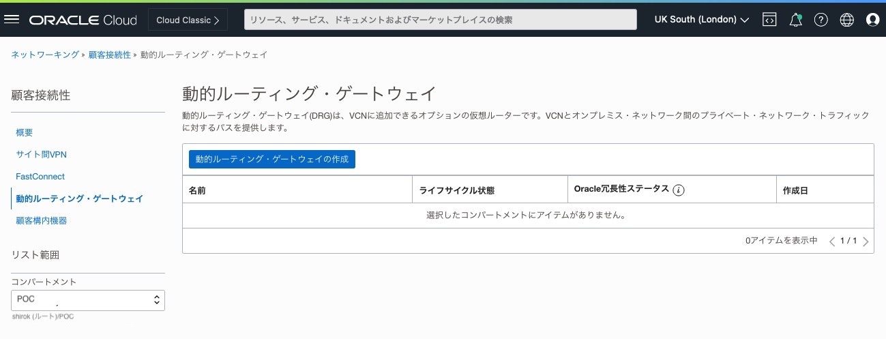The image size is (886, 339).
Task: Open the language globe icon
Action: coord(847,20)
